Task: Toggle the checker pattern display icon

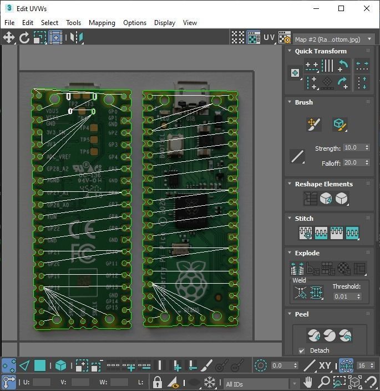Action: coord(238,38)
